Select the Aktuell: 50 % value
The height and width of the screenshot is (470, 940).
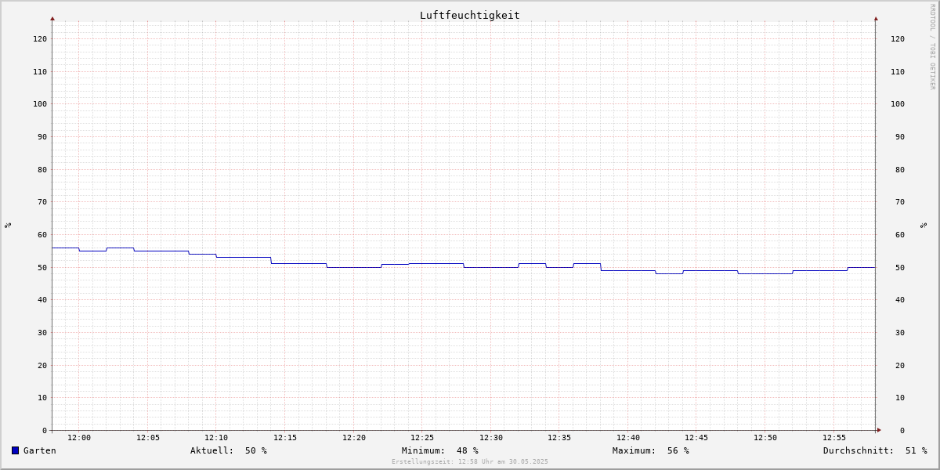pos(229,450)
